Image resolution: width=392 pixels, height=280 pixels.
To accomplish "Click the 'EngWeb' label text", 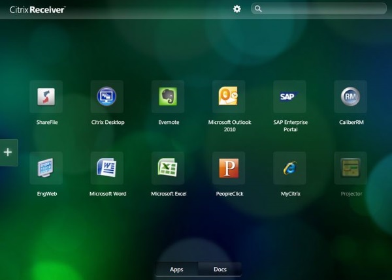I will click(47, 194).
